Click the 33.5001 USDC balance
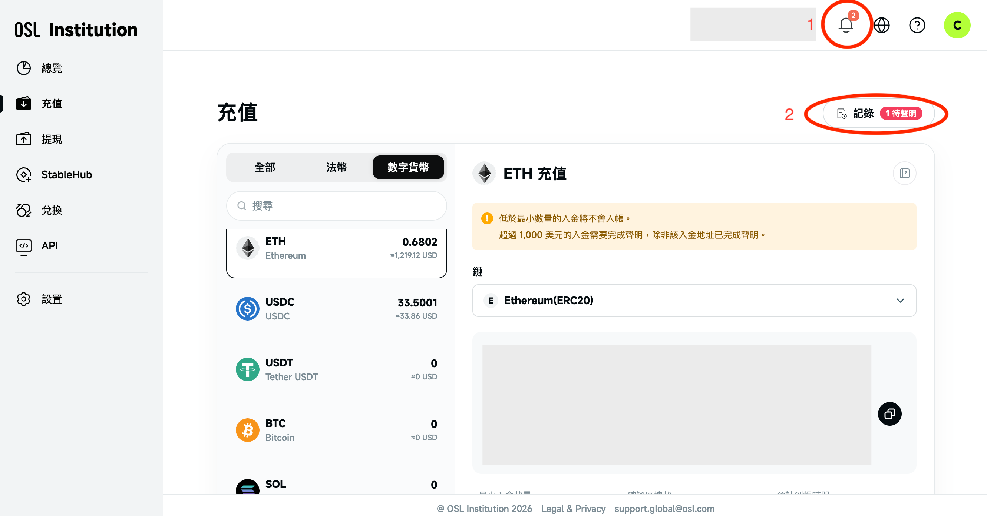Screen dimensions: 987x516 417,302
